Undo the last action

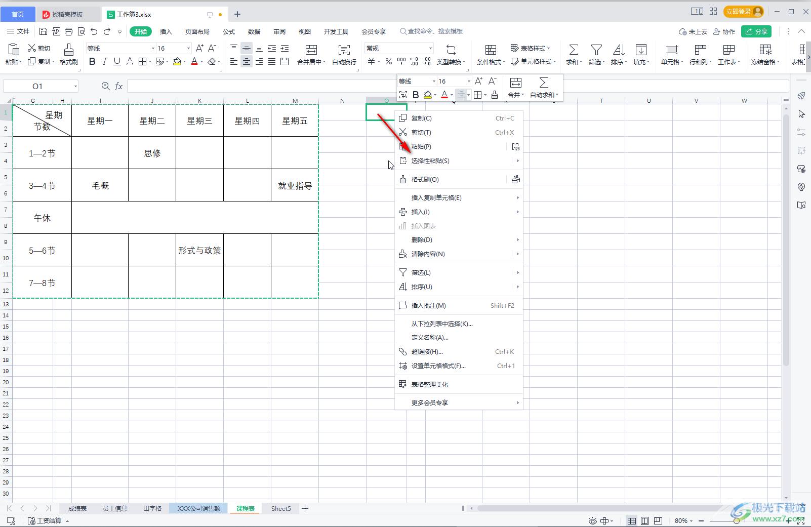tap(94, 31)
